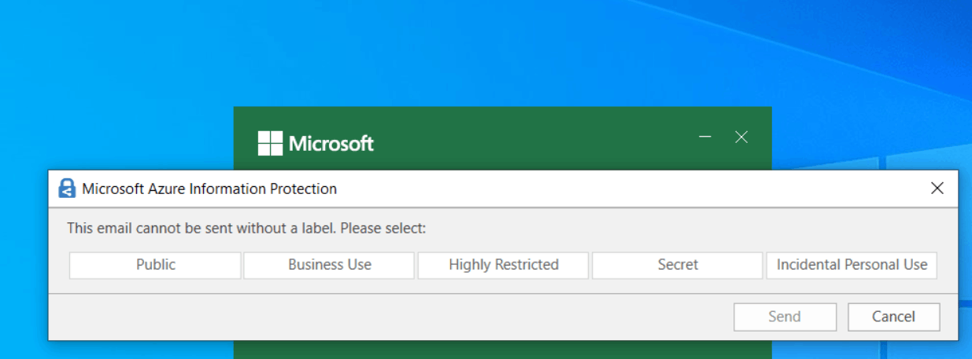
Task: Click the disabled Send button
Action: (x=785, y=317)
